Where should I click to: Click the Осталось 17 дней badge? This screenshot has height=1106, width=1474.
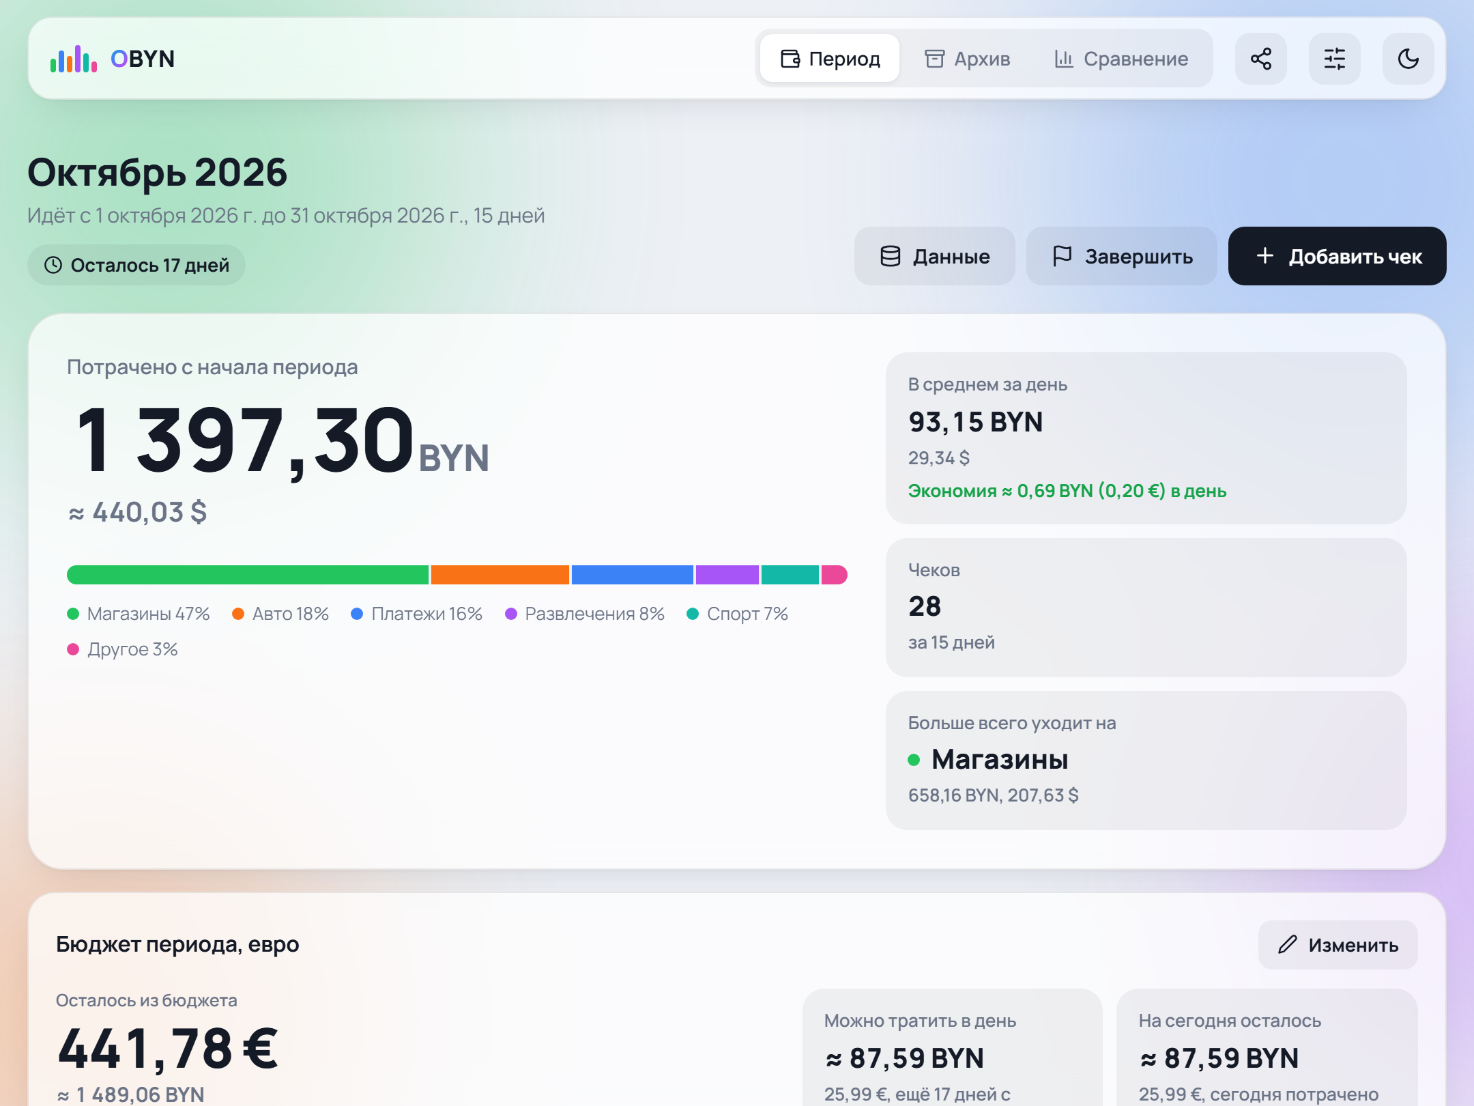click(x=136, y=265)
